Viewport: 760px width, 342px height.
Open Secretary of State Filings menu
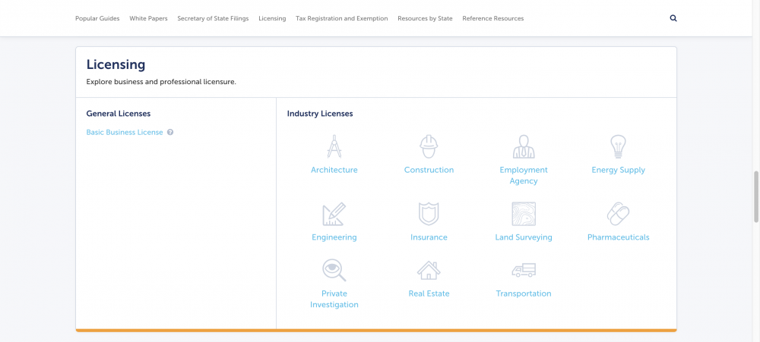coord(213,18)
